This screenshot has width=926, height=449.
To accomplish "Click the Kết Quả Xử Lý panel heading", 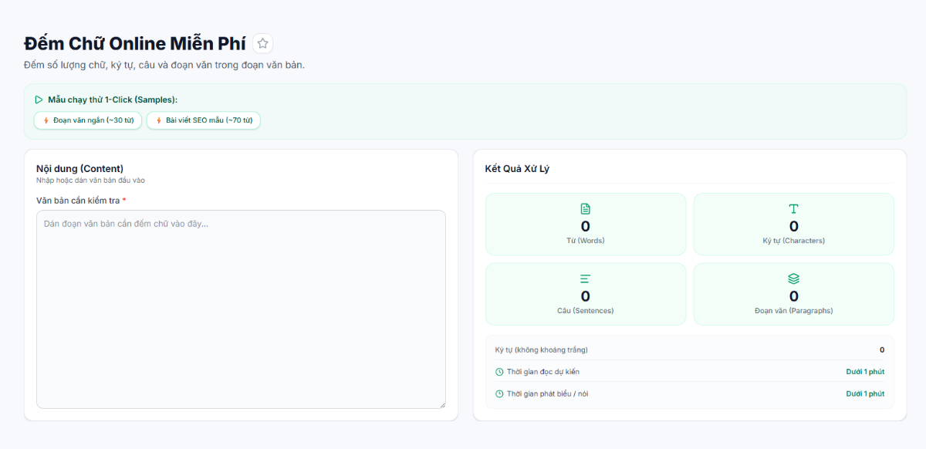I will (x=517, y=168).
